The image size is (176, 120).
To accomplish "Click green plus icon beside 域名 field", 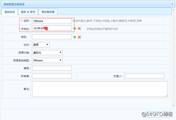I will click(x=75, y=37).
